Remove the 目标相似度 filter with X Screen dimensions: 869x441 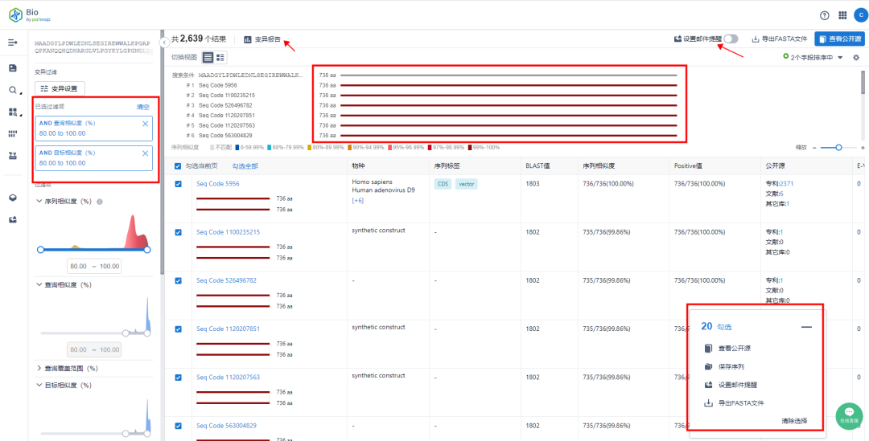coord(145,153)
